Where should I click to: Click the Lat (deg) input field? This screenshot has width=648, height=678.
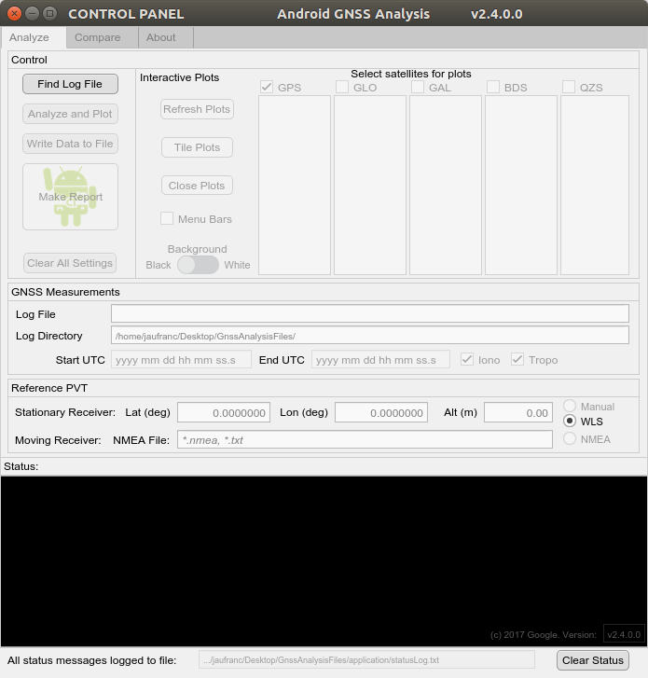[x=224, y=412]
